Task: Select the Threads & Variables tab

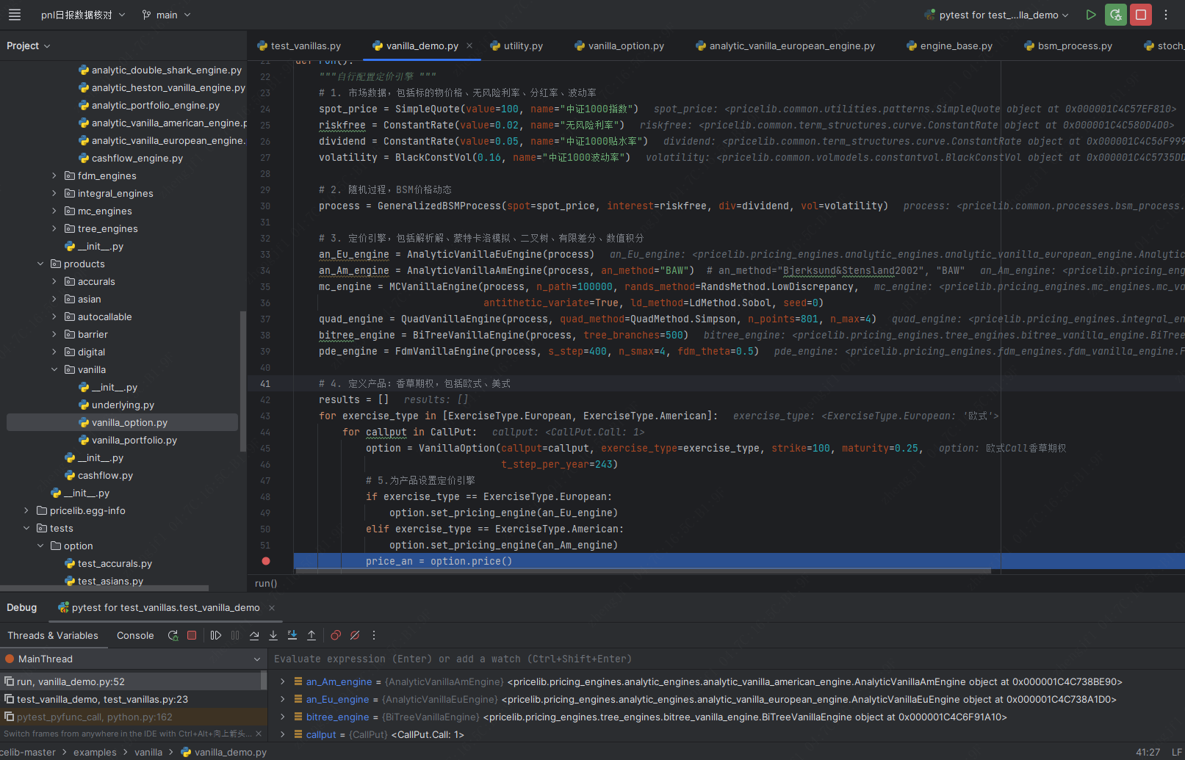Action: (53, 635)
